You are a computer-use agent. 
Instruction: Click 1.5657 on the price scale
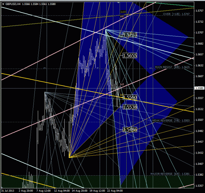pyautogui.click(x=199, y=54)
